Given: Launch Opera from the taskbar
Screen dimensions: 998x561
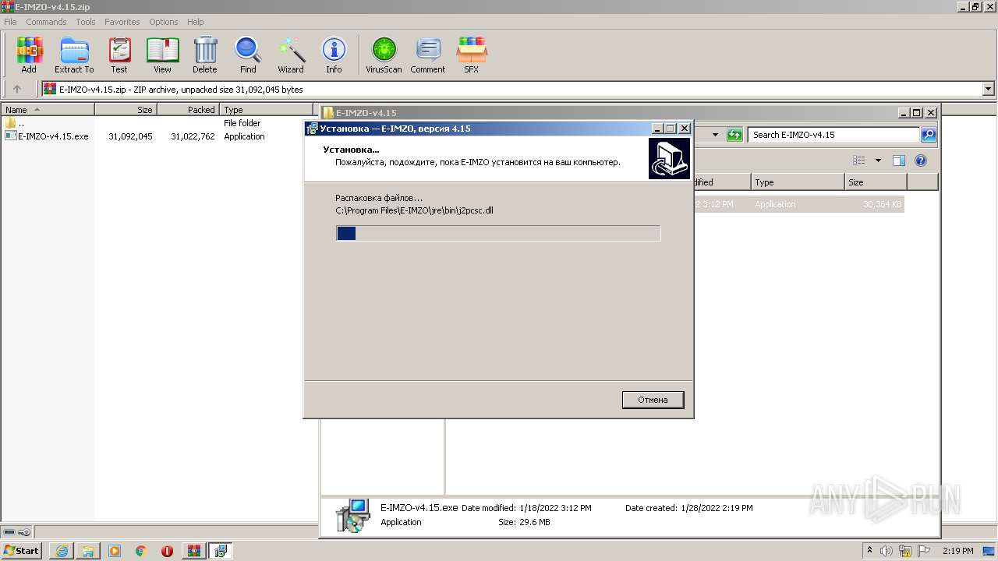Looking at the screenshot, I should tap(167, 551).
